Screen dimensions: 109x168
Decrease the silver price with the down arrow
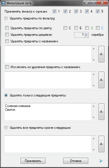pyautogui.click(x=86, y=36)
